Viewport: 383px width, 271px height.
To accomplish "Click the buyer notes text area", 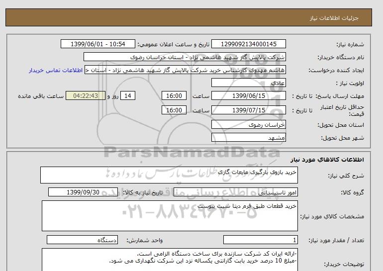I will (x=170, y=260).
